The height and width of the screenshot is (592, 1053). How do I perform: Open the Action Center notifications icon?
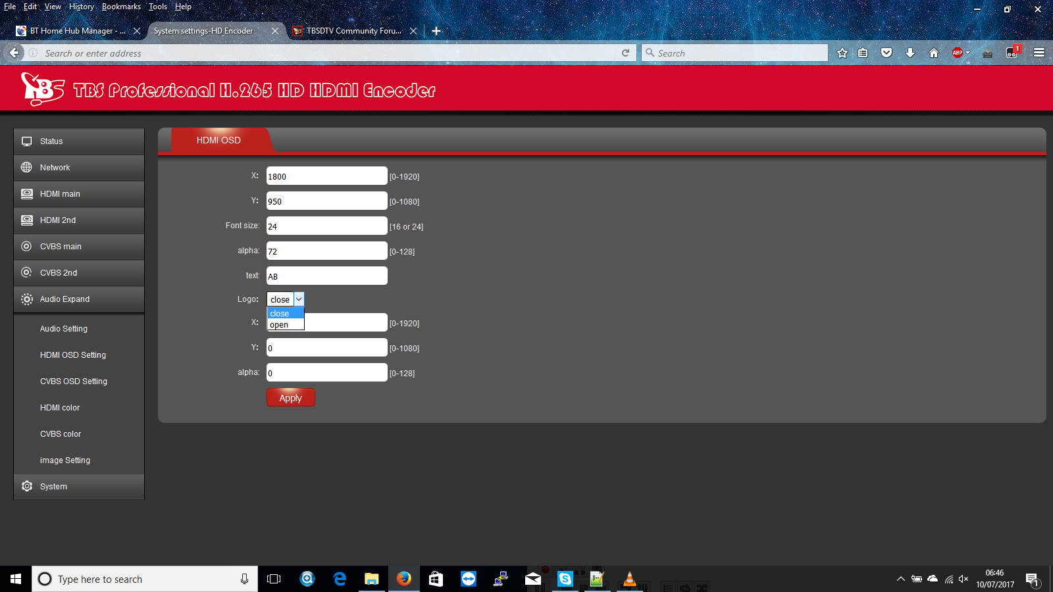click(1032, 579)
